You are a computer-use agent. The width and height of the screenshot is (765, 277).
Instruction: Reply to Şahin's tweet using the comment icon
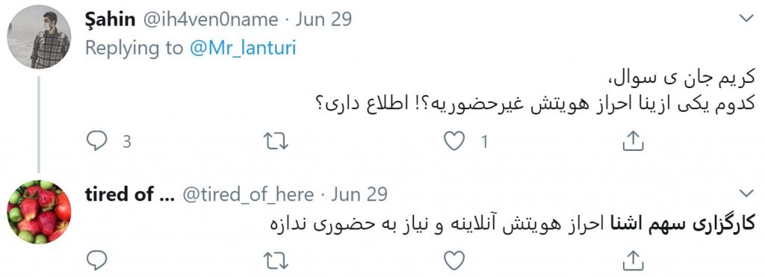click(x=96, y=141)
